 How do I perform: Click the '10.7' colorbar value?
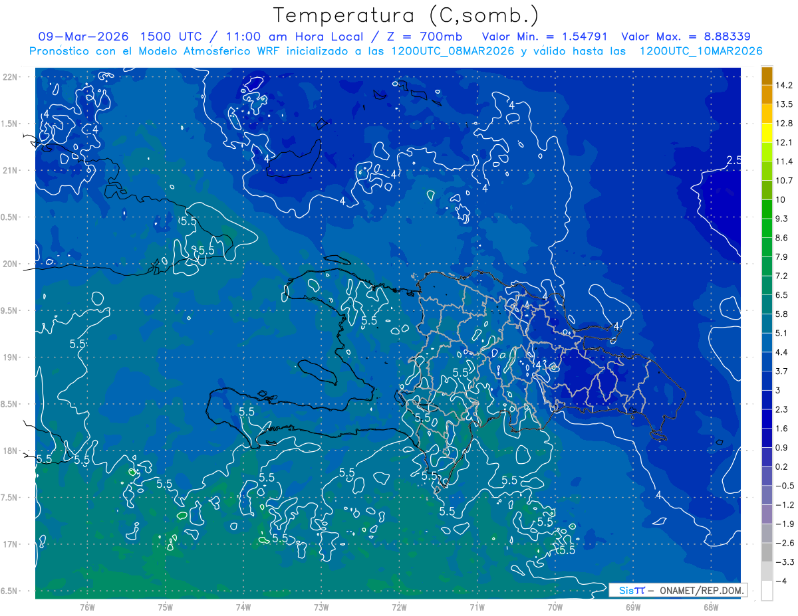783,181
